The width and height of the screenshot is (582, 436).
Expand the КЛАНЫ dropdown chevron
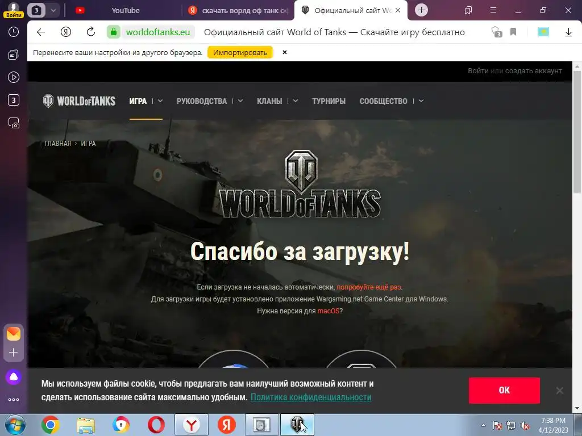tap(296, 101)
